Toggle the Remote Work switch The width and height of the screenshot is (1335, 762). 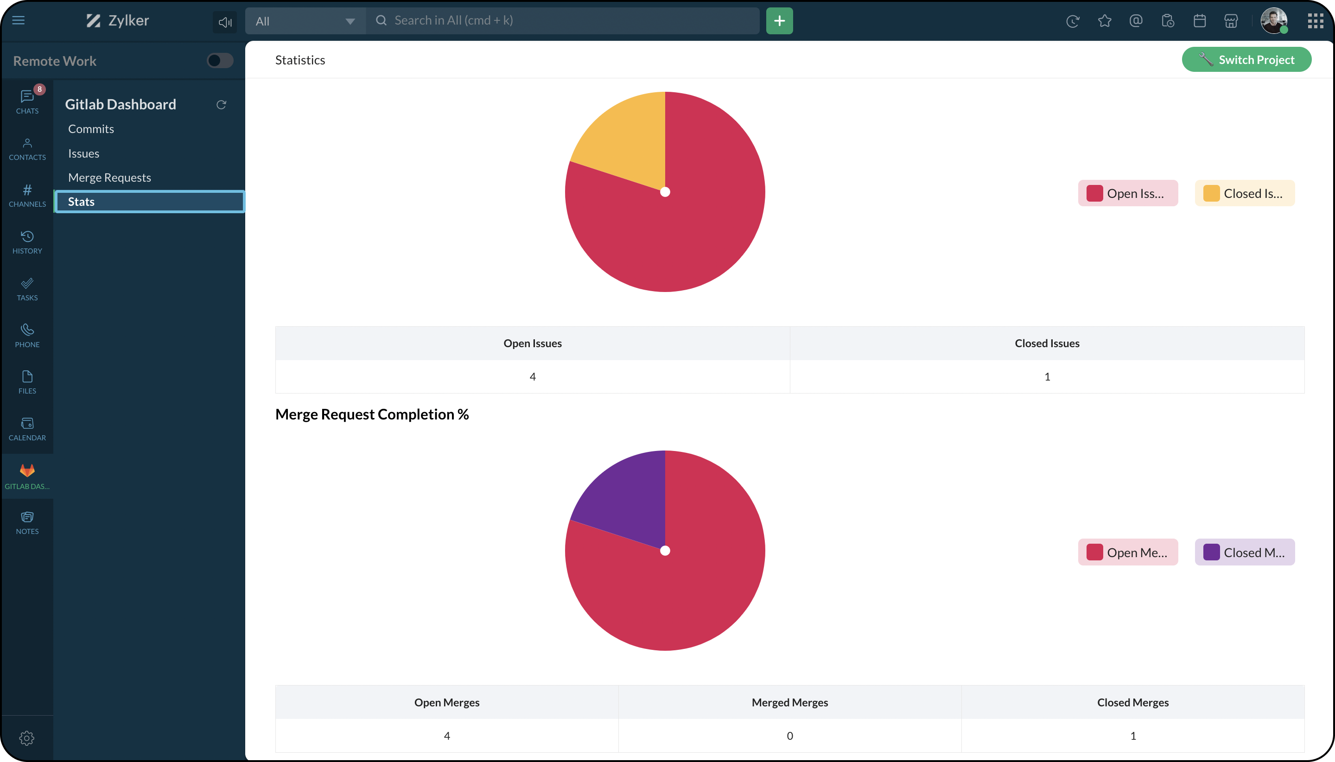tap(220, 61)
